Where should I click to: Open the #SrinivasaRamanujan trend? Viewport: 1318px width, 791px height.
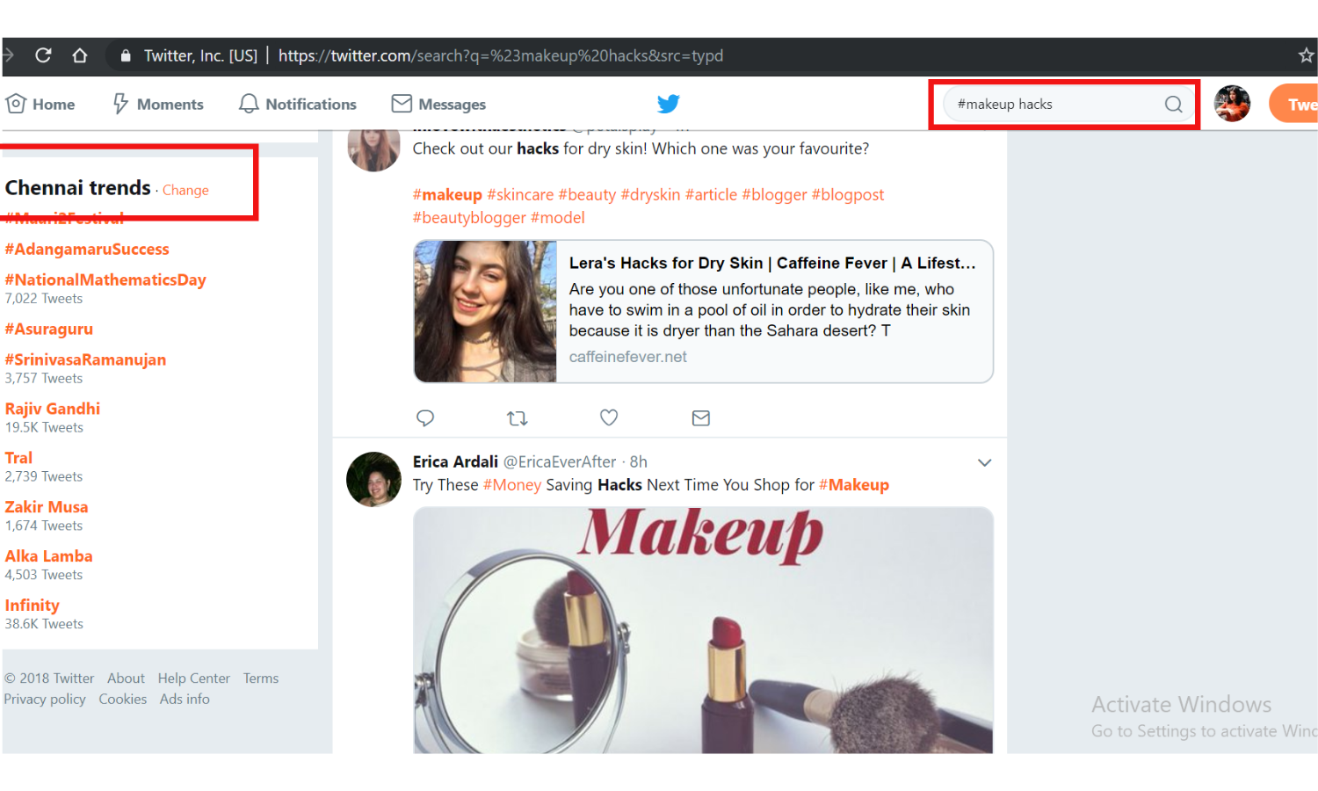pos(85,359)
